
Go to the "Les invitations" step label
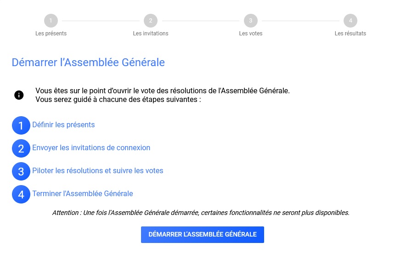click(x=151, y=34)
